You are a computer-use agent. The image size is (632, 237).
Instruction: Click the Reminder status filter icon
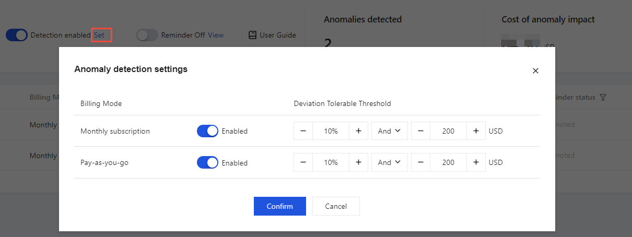pos(603,98)
